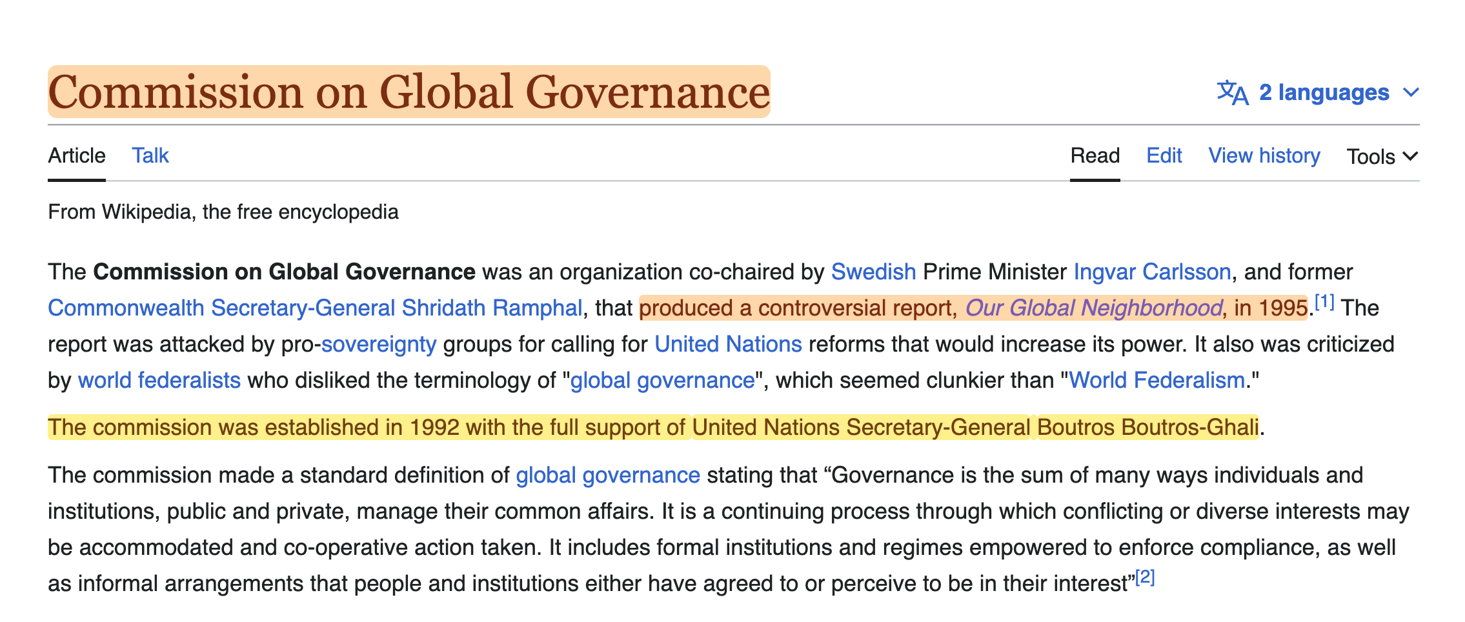Image resolution: width=1465 pixels, height=622 pixels.
Task: Open the Our Global Neighborhood link
Action: [x=1093, y=308]
